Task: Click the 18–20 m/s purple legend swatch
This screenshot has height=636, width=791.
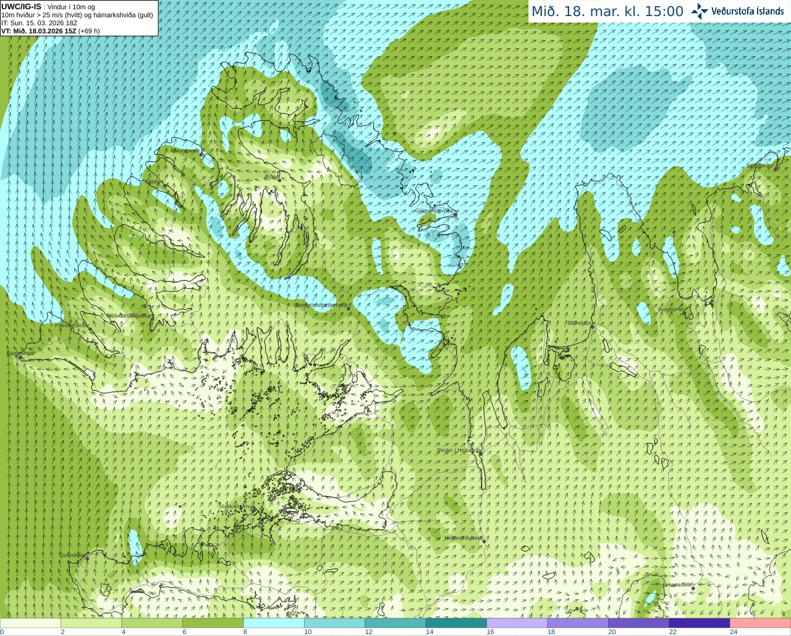Action: [578, 622]
